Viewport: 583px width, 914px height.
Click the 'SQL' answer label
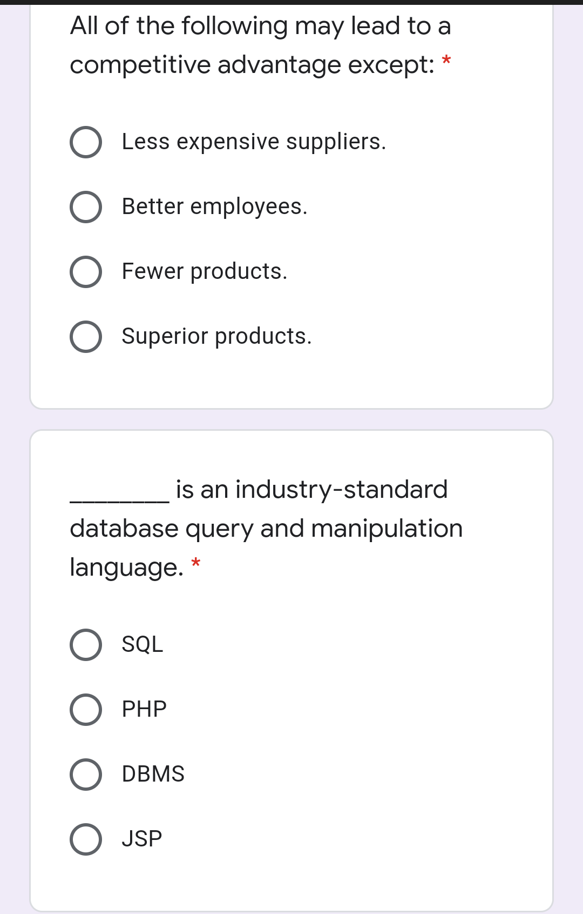click(142, 645)
